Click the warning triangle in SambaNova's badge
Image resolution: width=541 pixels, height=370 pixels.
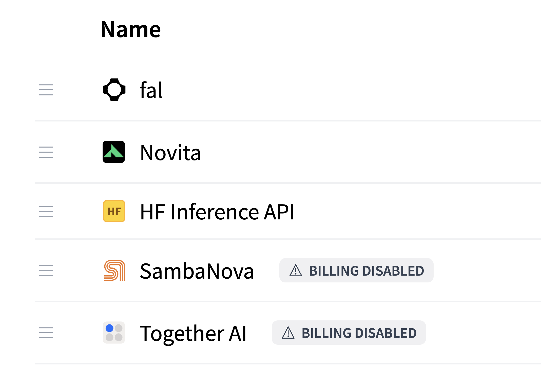296,270
